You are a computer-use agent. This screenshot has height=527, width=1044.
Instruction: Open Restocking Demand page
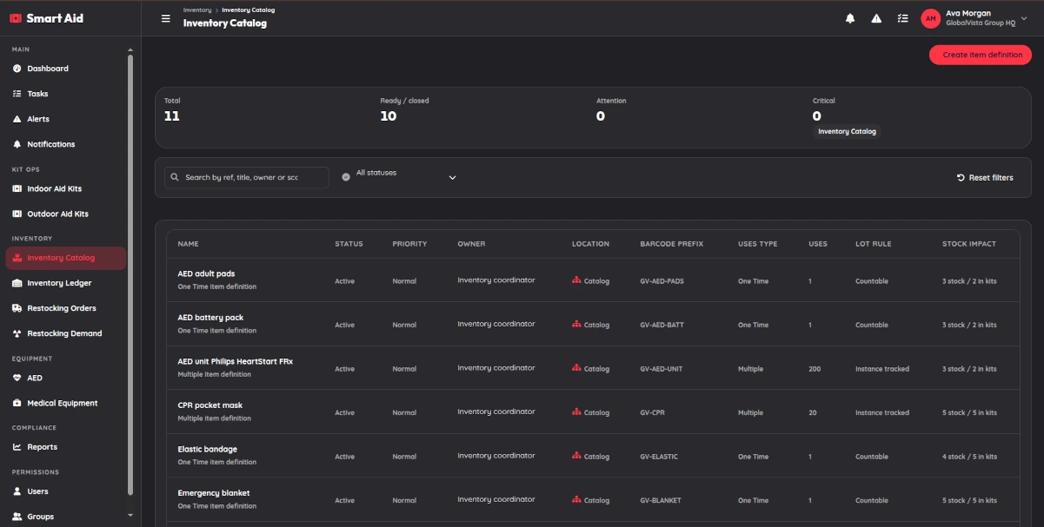click(x=65, y=333)
